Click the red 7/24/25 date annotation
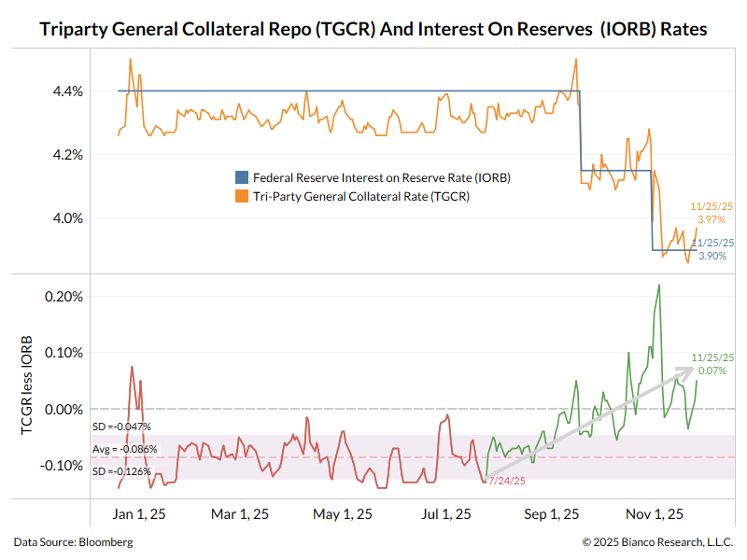This screenshot has width=747, height=560. point(505,481)
